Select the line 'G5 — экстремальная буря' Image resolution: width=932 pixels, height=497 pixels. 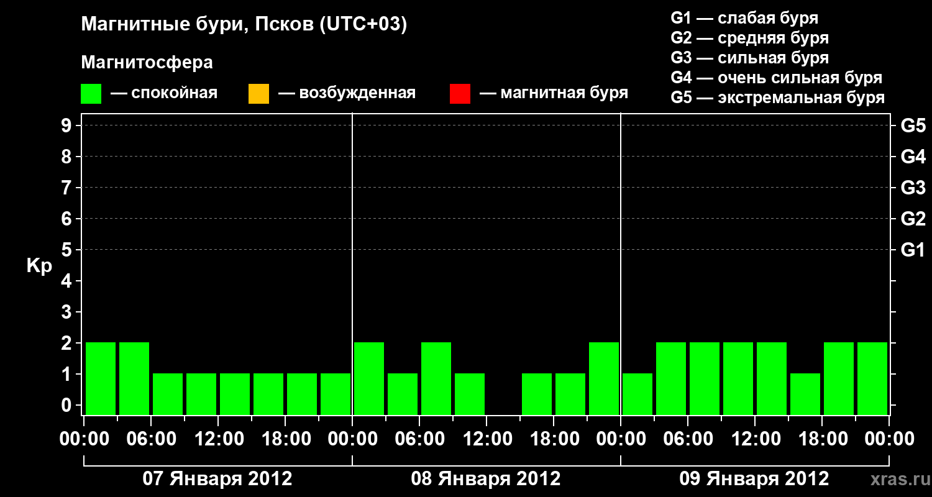pos(777,98)
